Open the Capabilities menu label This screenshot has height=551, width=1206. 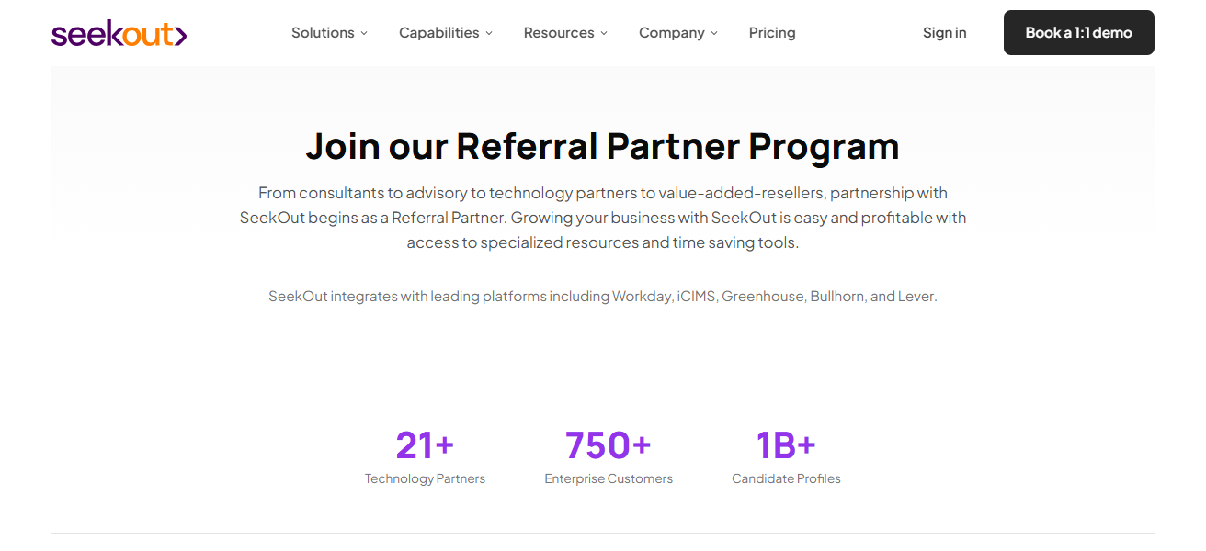pyautogui.click(x=438, y=33)
